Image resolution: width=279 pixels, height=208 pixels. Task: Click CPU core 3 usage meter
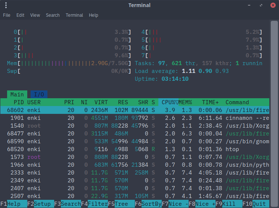[x=72, y=55]
